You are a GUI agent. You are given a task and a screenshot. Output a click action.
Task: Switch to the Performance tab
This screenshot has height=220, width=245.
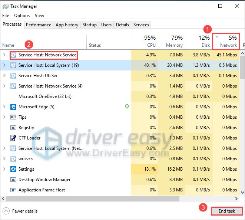tap(39, 25)
